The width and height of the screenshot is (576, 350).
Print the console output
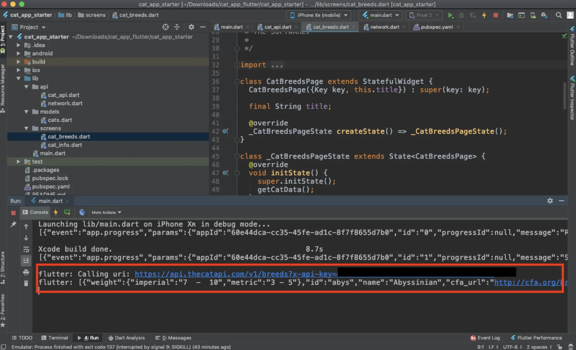[x=26, y=272]
